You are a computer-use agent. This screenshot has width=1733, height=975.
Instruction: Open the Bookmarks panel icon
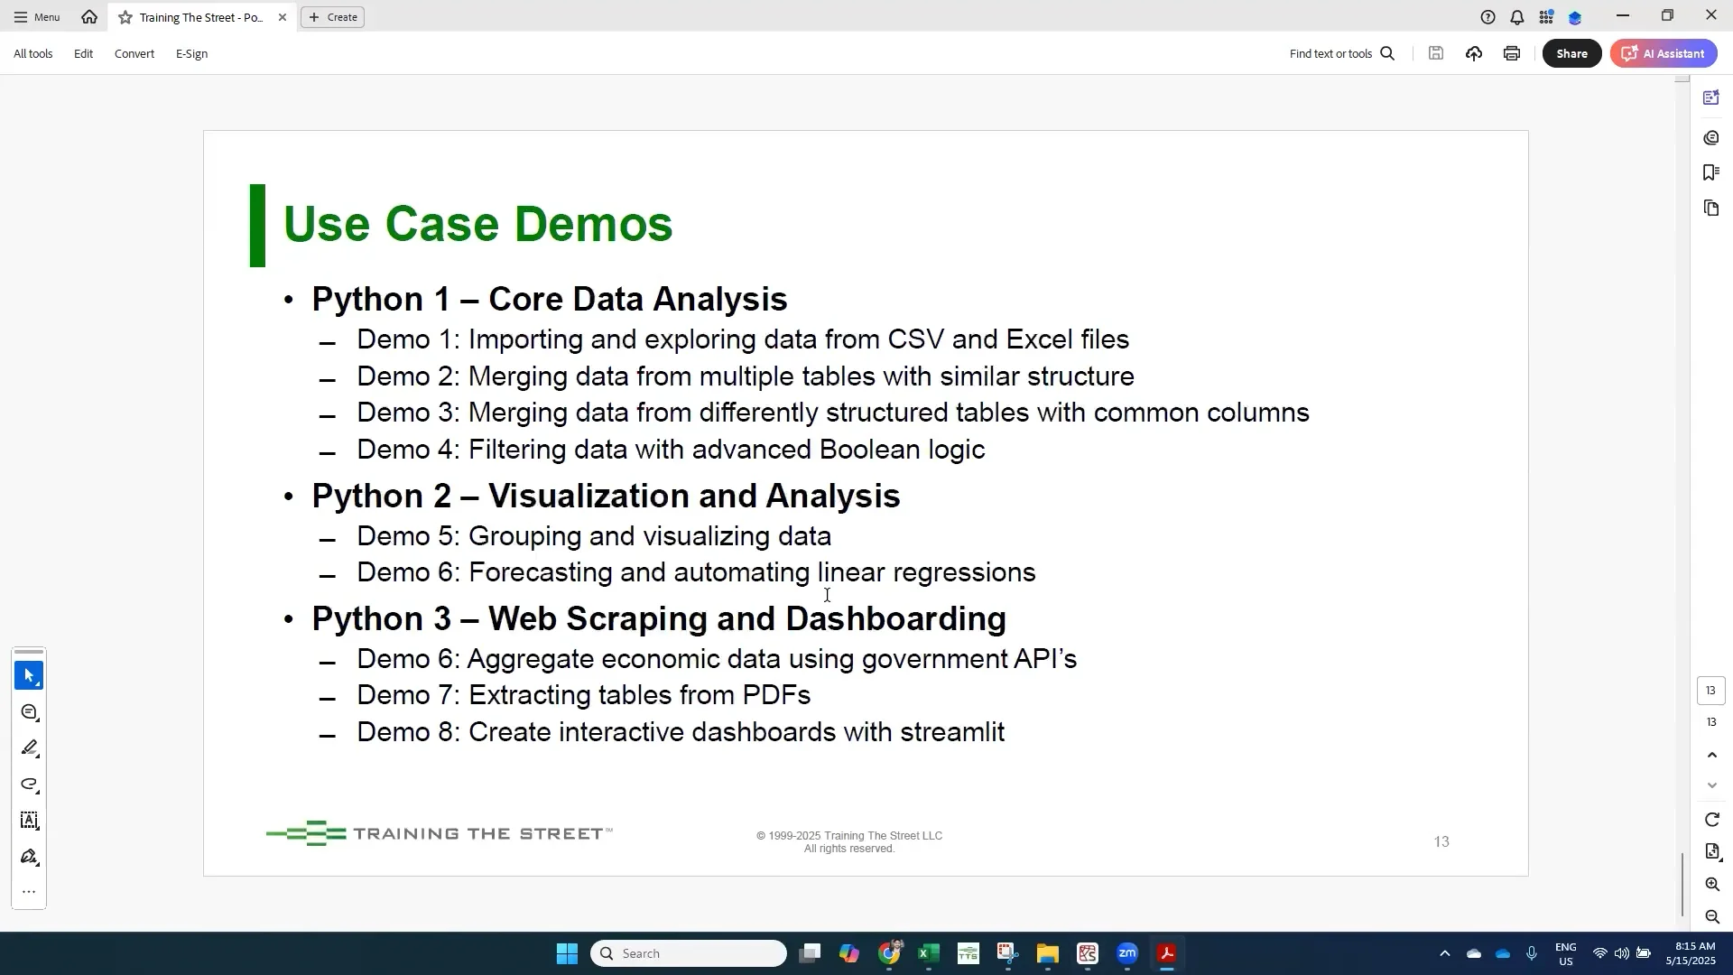(x=1711, y=172)
